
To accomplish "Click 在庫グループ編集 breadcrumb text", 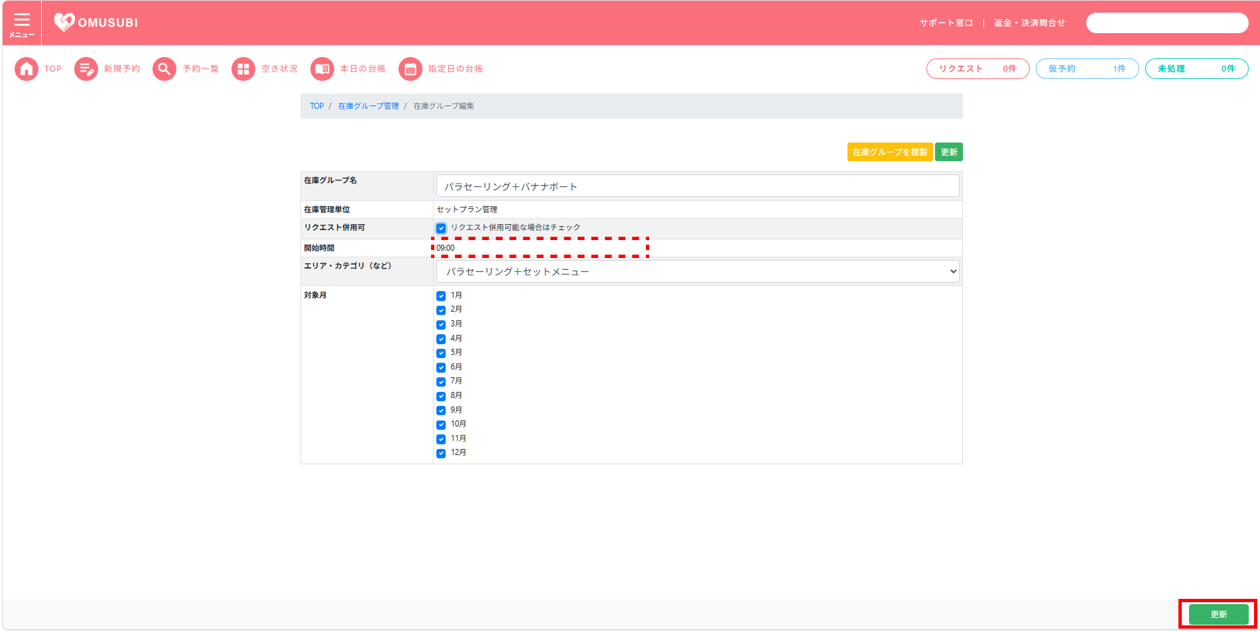I will (x=444, y=106).
